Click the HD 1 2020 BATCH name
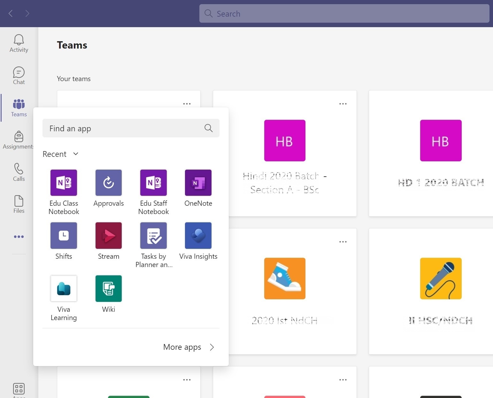 point(441,182)
